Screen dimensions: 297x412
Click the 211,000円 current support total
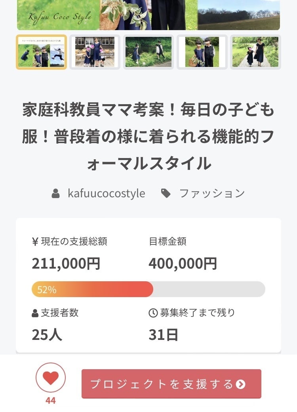coord(66,263)
